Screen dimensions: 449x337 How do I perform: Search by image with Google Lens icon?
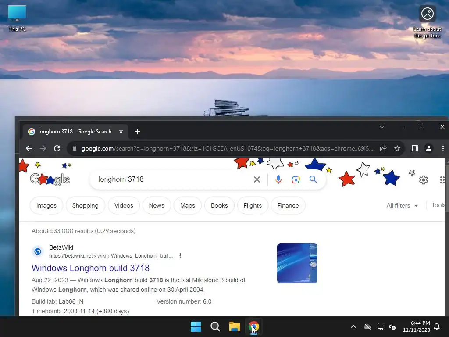tap(296, 179)
